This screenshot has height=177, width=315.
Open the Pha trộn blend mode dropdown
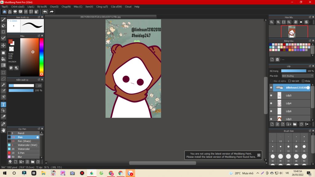pyautogui.click(x=297, y=76)
